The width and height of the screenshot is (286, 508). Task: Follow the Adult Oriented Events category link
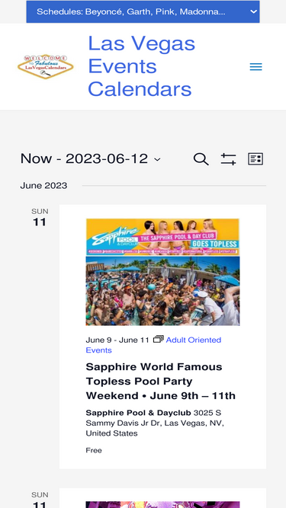153,345
